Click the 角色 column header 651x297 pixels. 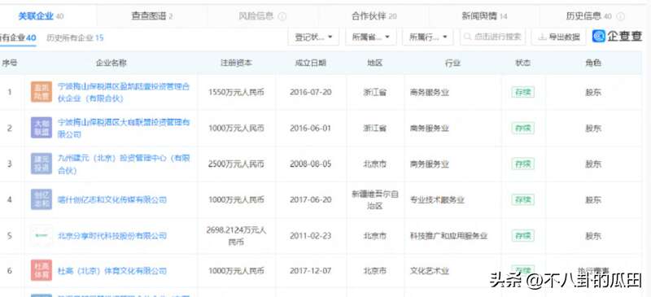pos(593,63)
